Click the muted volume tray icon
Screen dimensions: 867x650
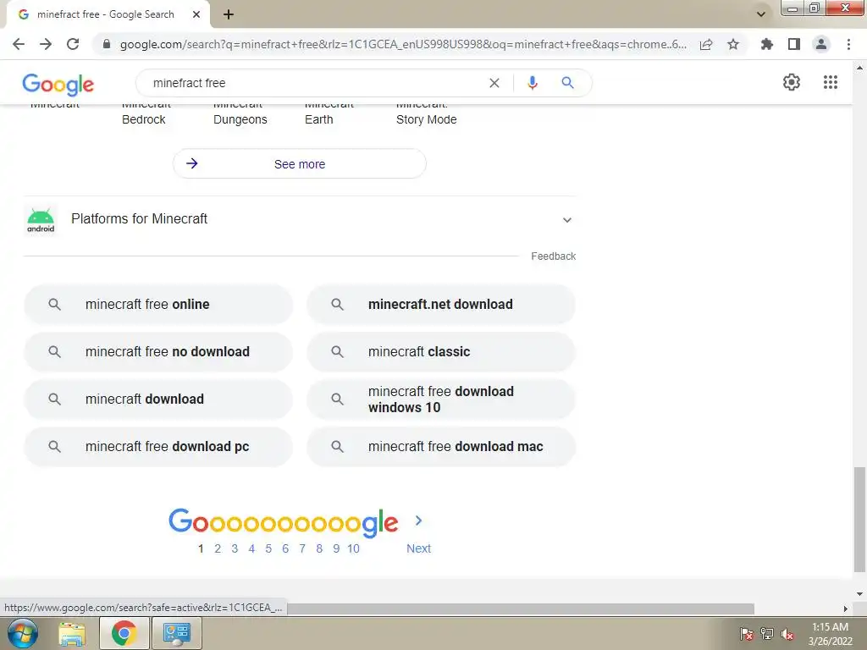[787, 634]
